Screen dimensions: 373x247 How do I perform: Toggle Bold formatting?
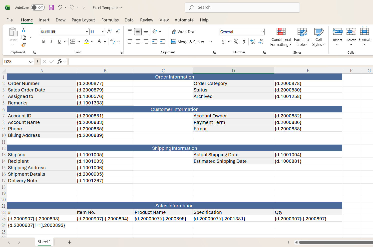tap(43, 42)
